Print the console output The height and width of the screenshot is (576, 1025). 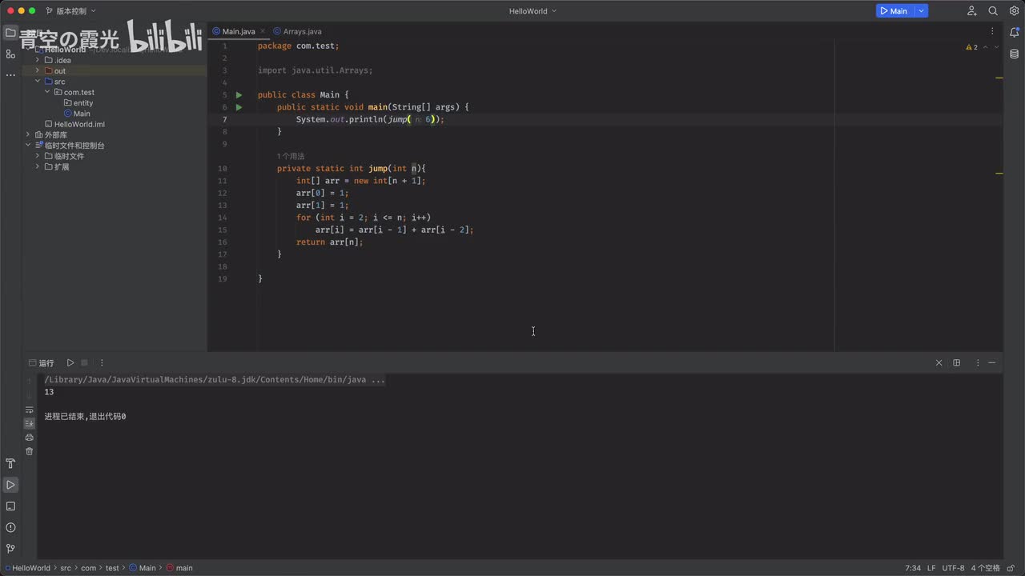[30, 437]
